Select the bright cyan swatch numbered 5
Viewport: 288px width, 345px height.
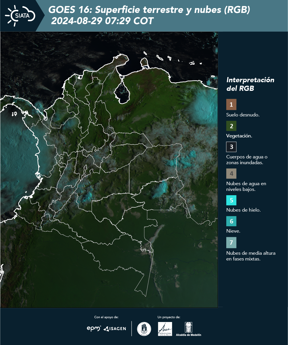[x=231, y=200]
